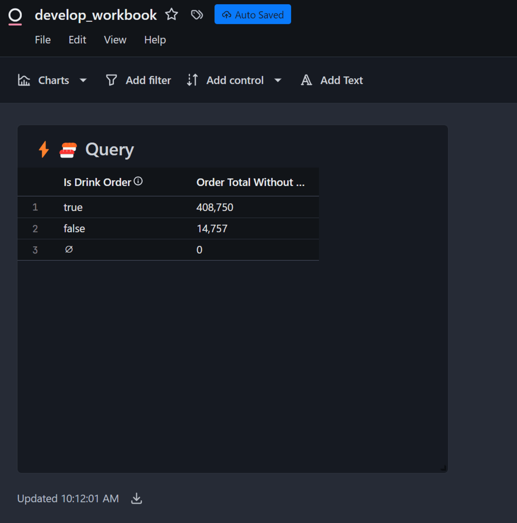Click the Add Text label

[x=341, y=80]
